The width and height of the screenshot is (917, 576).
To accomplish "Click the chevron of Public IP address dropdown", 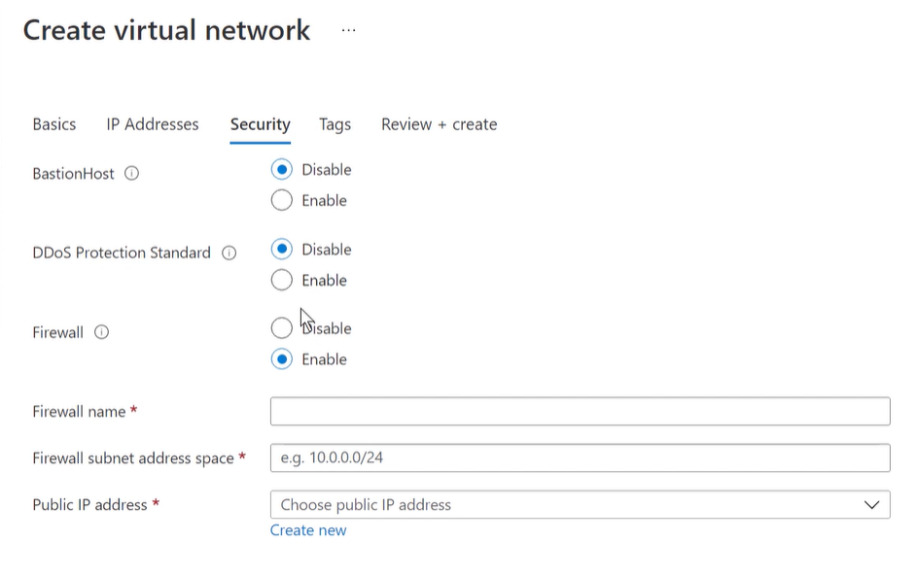I will click(871, 505).
